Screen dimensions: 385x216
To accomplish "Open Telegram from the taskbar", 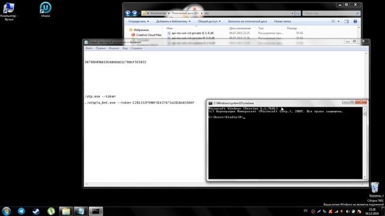I will (22, 211).
